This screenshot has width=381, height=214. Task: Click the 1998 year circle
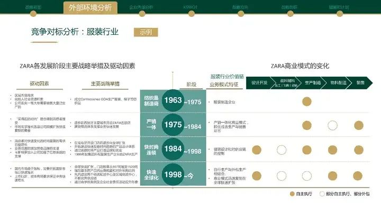(x=173, y=174)
